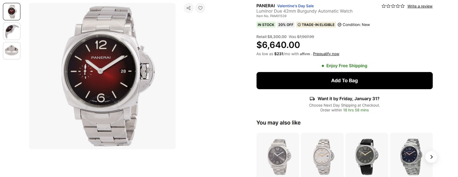458x177 pixels.
Task: Click the star rating icons
Action: pyautogui.click(x=393, y=6)
